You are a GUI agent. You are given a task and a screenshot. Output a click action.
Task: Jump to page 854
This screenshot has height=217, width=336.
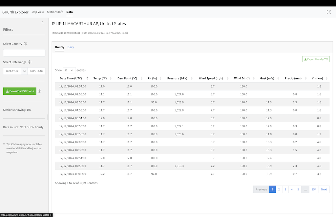point(314,189)
